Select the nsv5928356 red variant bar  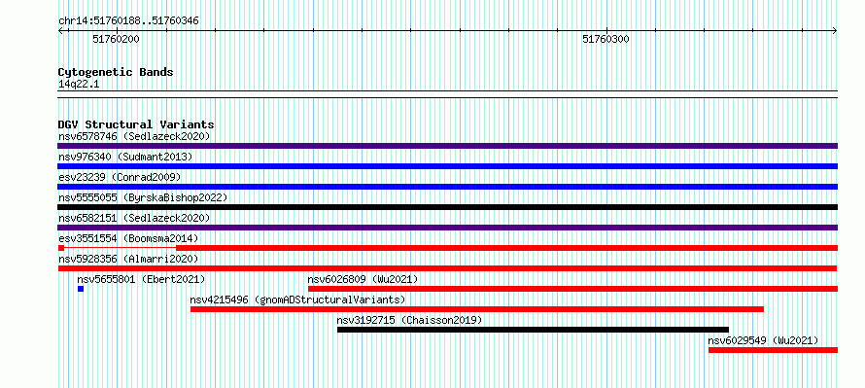click(x=447, y=268)
